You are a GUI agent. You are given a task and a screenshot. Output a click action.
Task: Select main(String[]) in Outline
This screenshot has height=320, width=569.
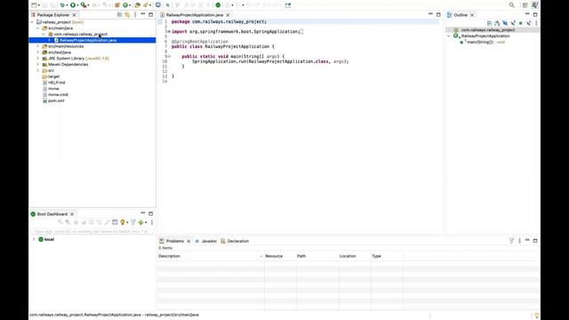[480, 42]
